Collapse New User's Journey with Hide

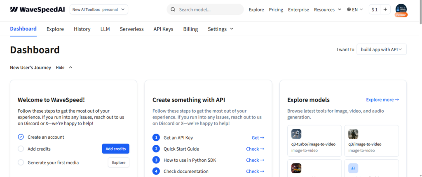pyautogui.click(x=64, y=68)
